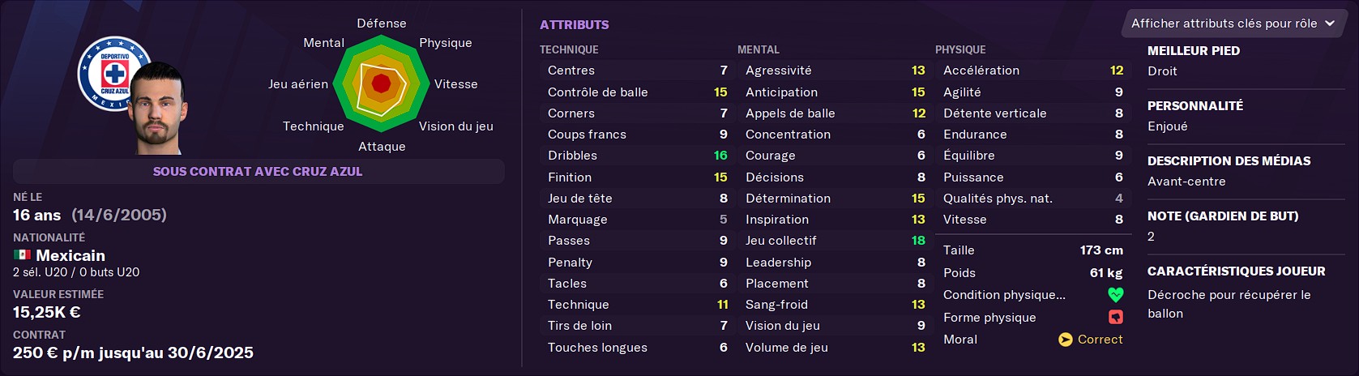
Task: Click the Accélération attribute row
Action: pyautogui.click(x=1032, y=70)
